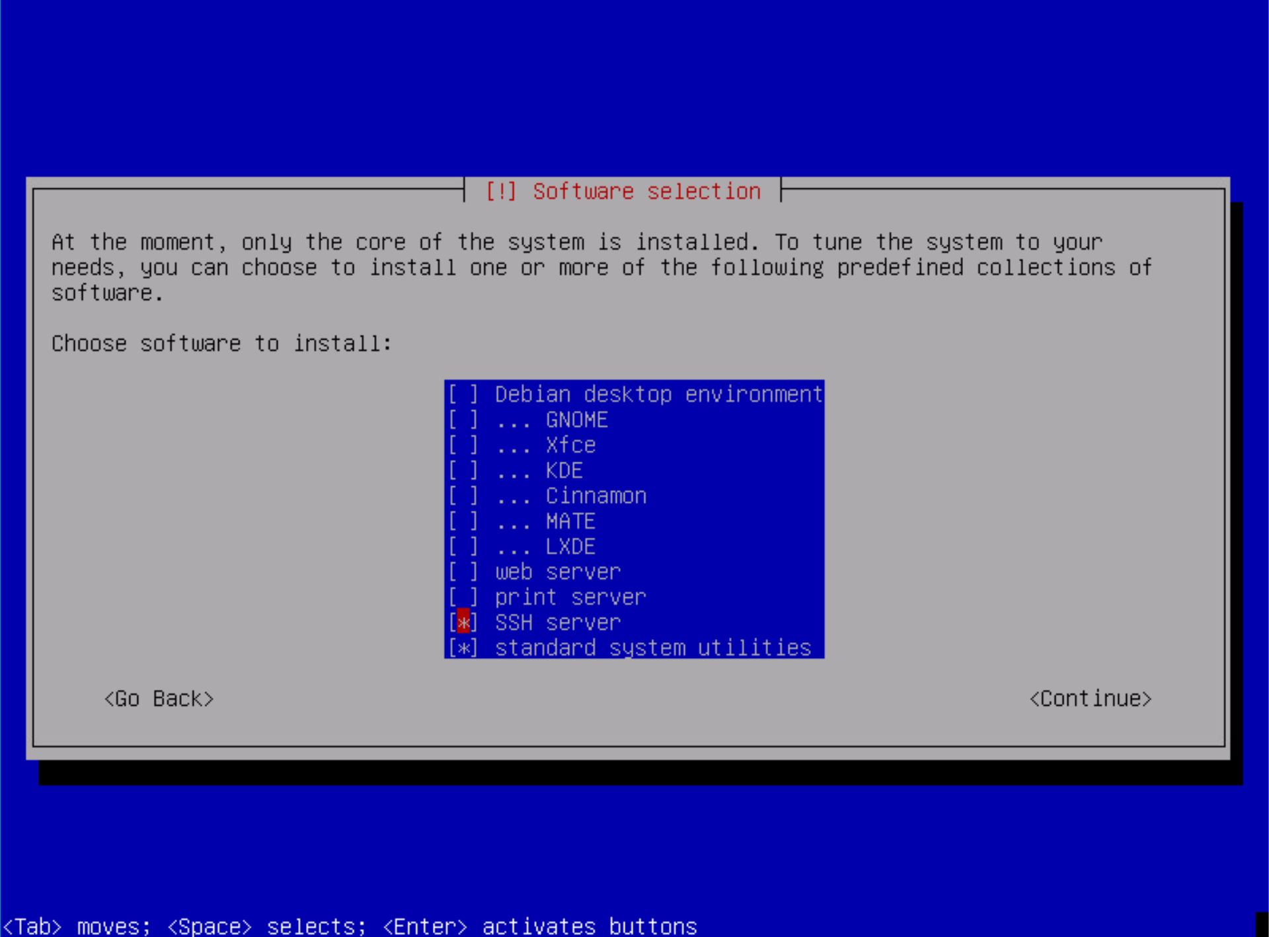Viewport: 1269px width, 937px height.
Task: Click the Debian desktop environment label
Action: click(659, 394)
